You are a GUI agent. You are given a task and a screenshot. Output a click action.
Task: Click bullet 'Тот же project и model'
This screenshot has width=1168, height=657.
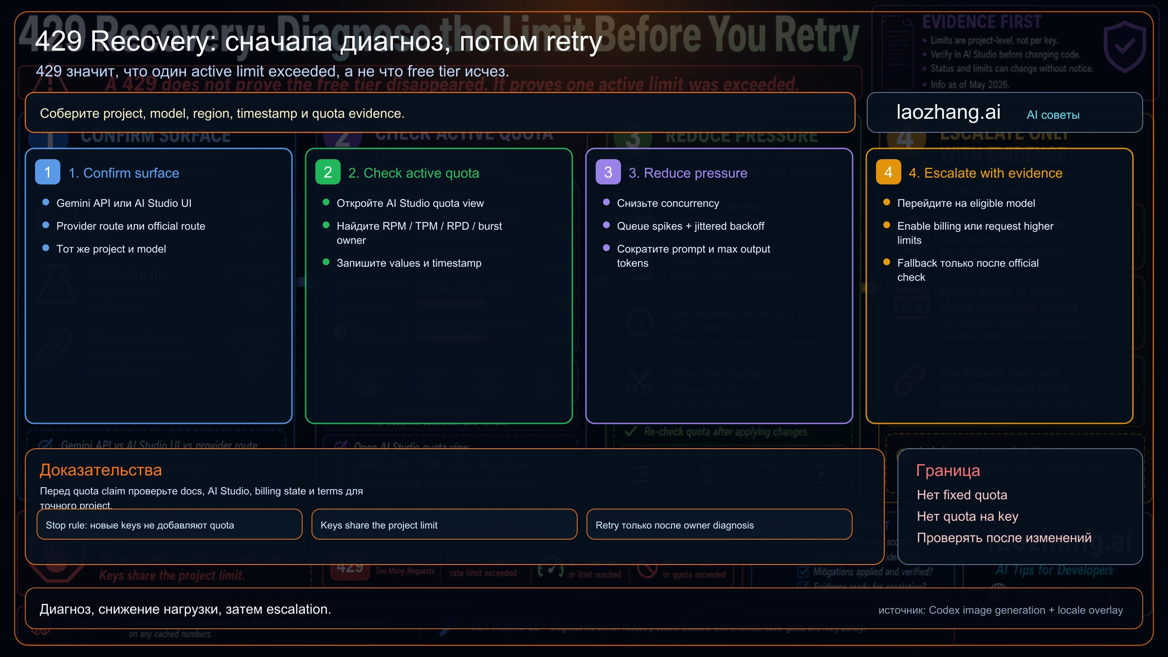click(111, 249)
